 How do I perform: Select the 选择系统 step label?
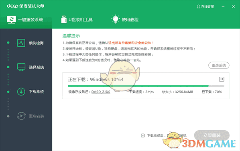pyautogui.click(x=37, y=68)
